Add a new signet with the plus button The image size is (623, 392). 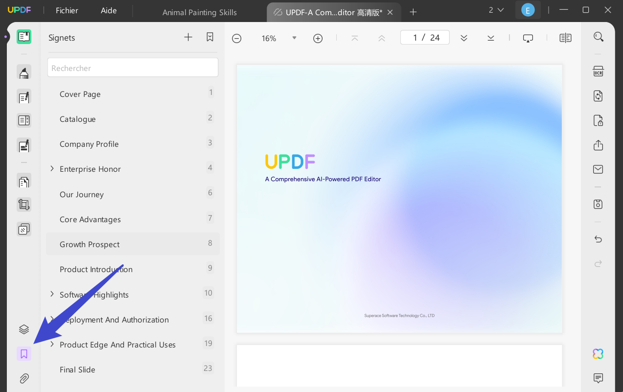(188, 37)
